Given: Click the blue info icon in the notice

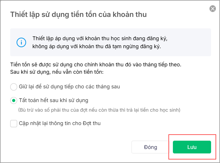Looking at the screenshot, I should (21, 42).
